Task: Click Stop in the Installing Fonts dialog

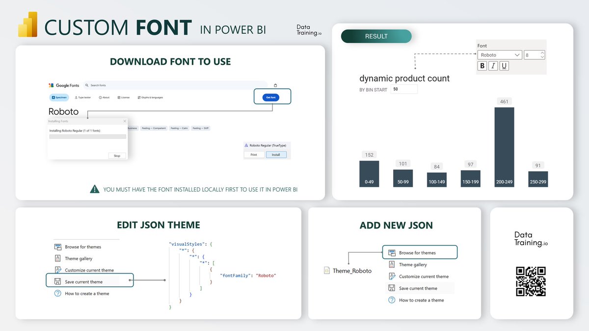Action: pyautogui.click(x=117, y=155)
